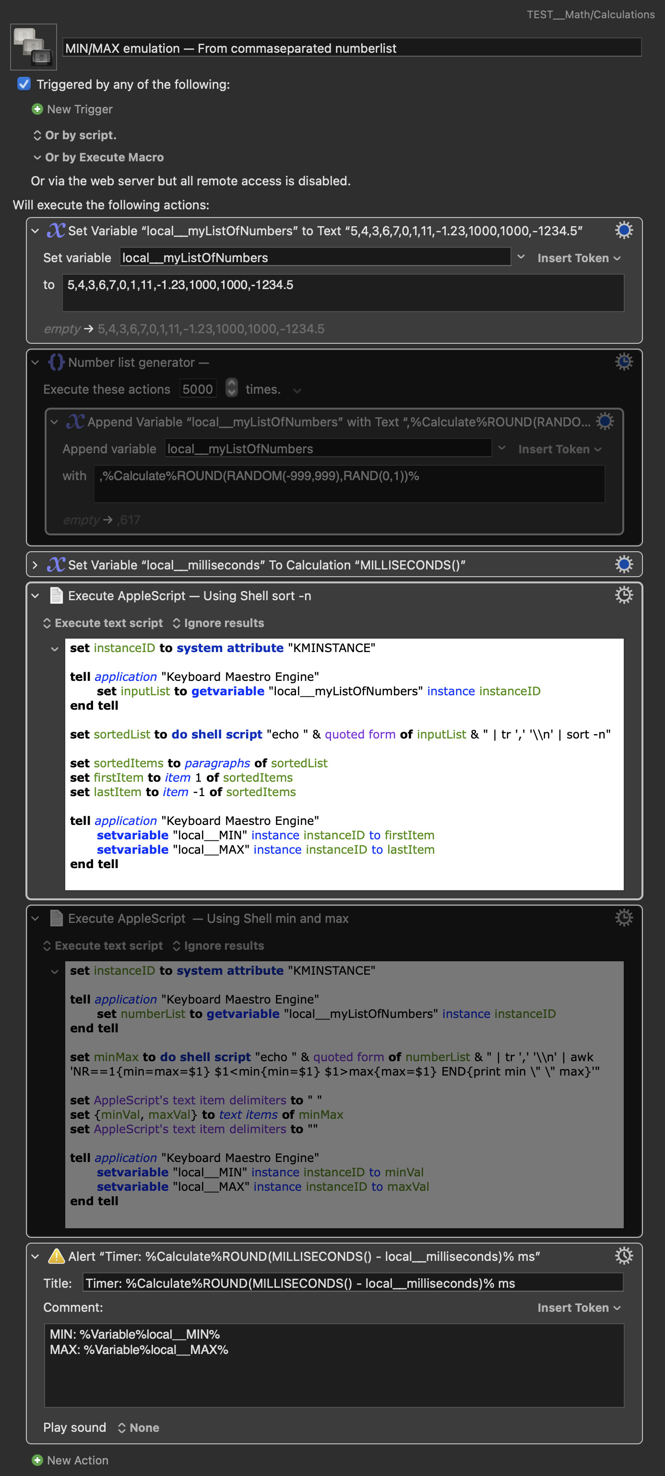Click the variable X icon of Set Variable myListOfNumbers
665x1476 pixels.
(56, 230)
